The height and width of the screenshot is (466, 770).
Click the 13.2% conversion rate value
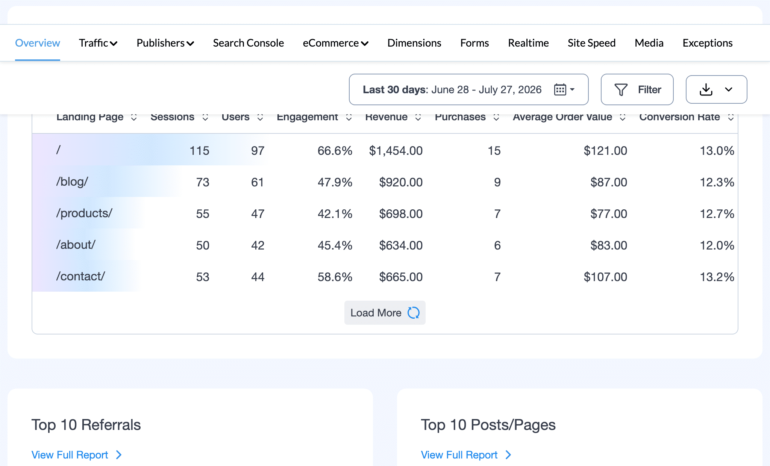pyautogui.click(x=717, y=277)
